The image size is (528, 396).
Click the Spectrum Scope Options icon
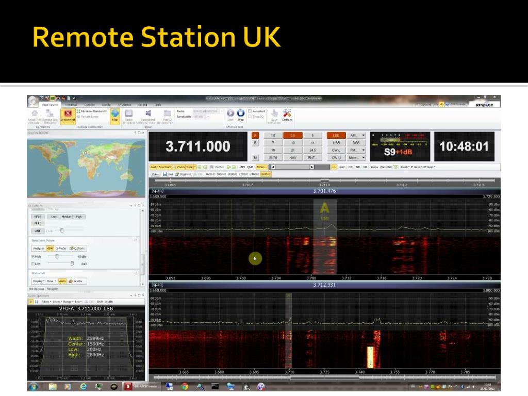(71, 248)
